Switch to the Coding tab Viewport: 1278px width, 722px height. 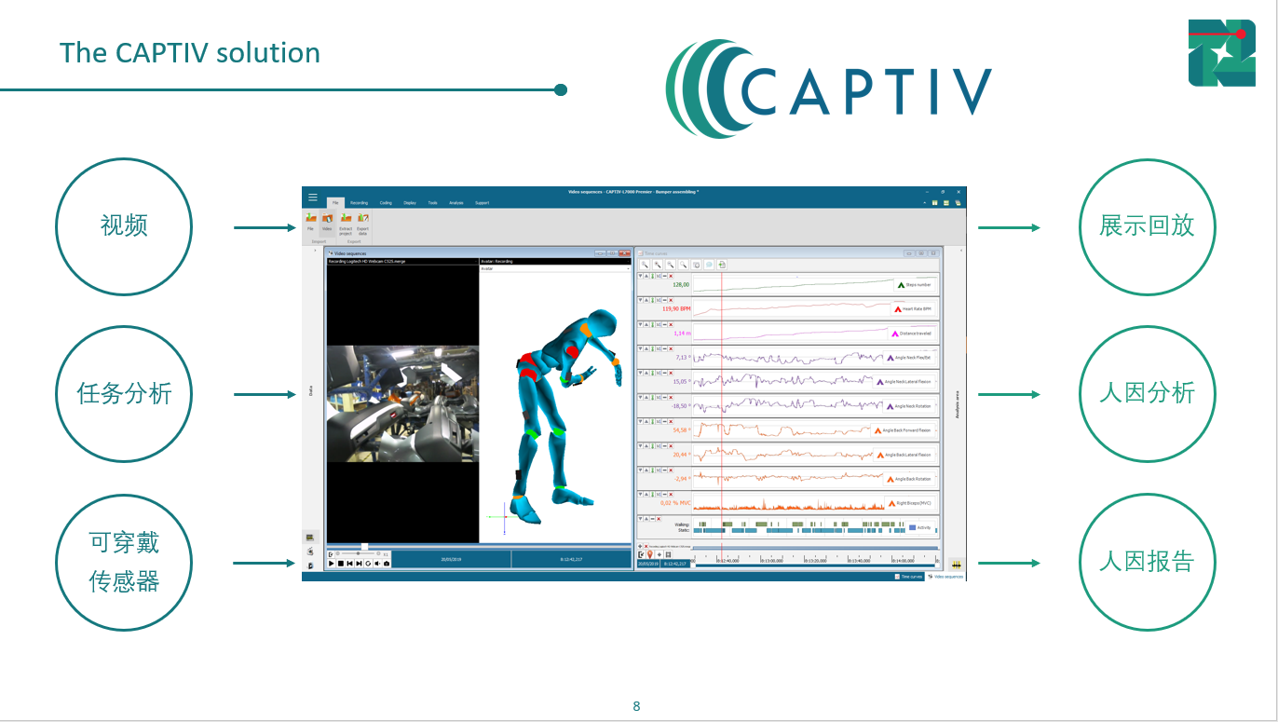point(386,203)
